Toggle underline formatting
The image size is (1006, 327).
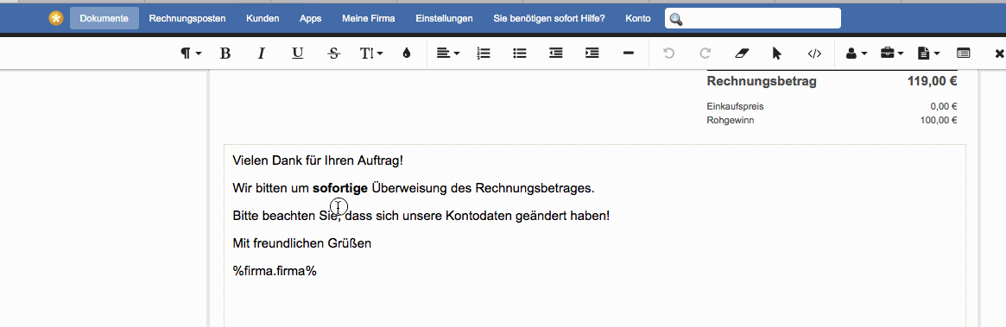(x=298, y=53)
